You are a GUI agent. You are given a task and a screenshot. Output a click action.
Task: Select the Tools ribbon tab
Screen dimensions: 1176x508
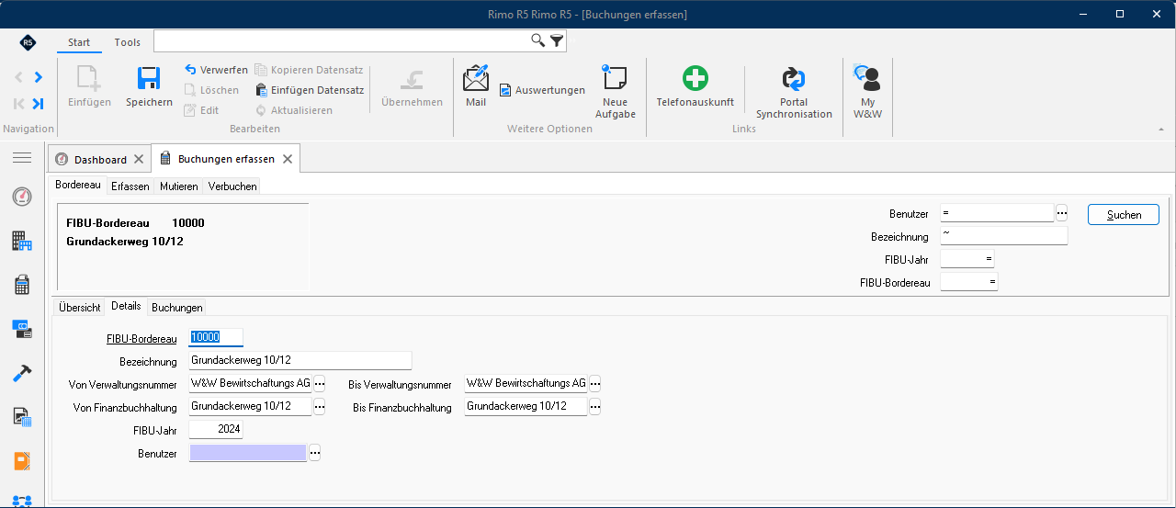pyautogui.click(x=128, y=42)
